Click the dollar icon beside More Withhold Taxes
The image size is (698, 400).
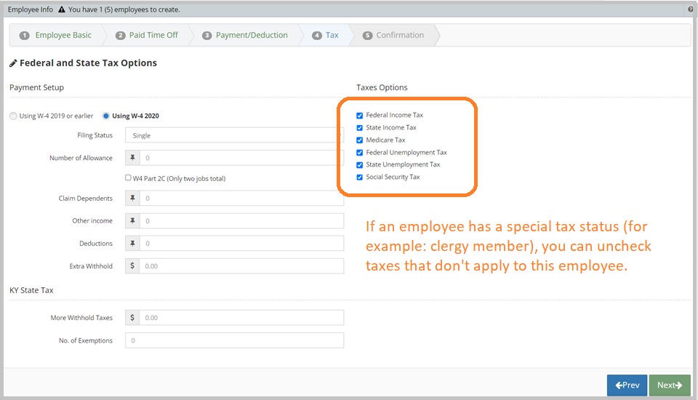coord(132,318)
